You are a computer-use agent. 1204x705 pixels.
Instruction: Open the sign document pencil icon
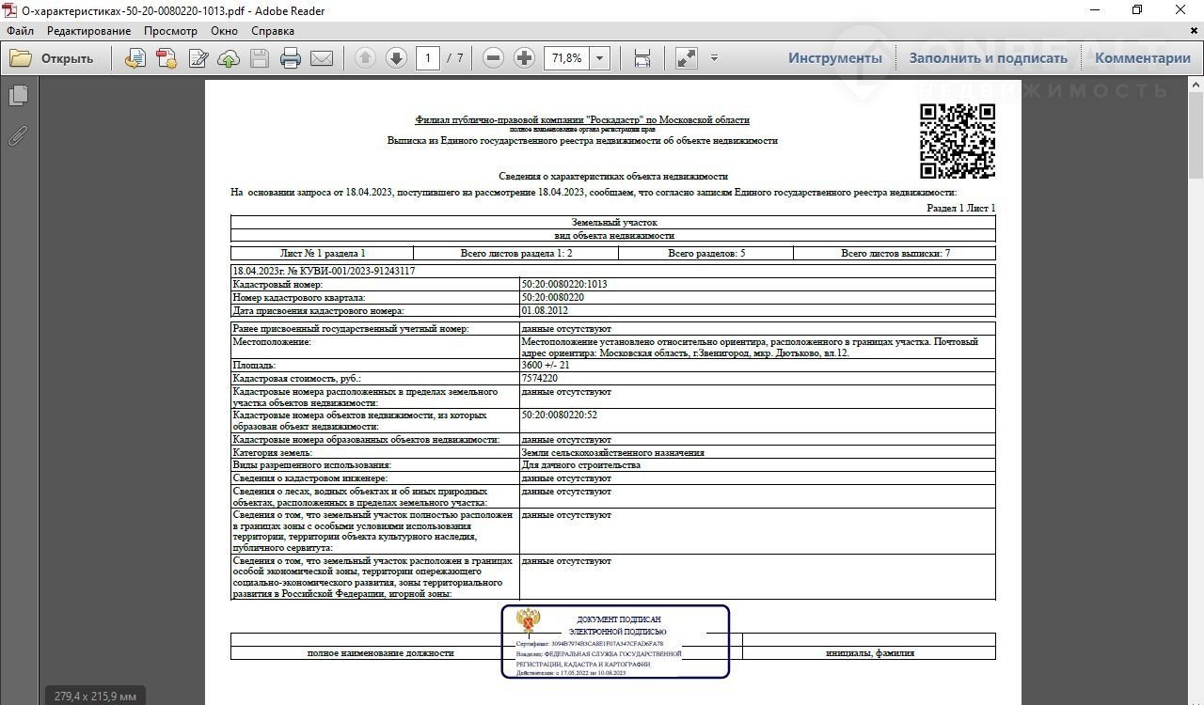[x=198, y=58]
